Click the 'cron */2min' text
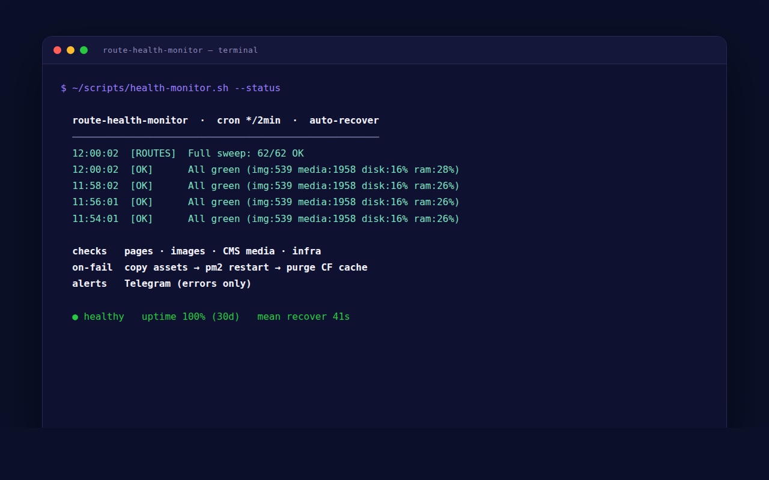769x480 pixels. point(249,121)
